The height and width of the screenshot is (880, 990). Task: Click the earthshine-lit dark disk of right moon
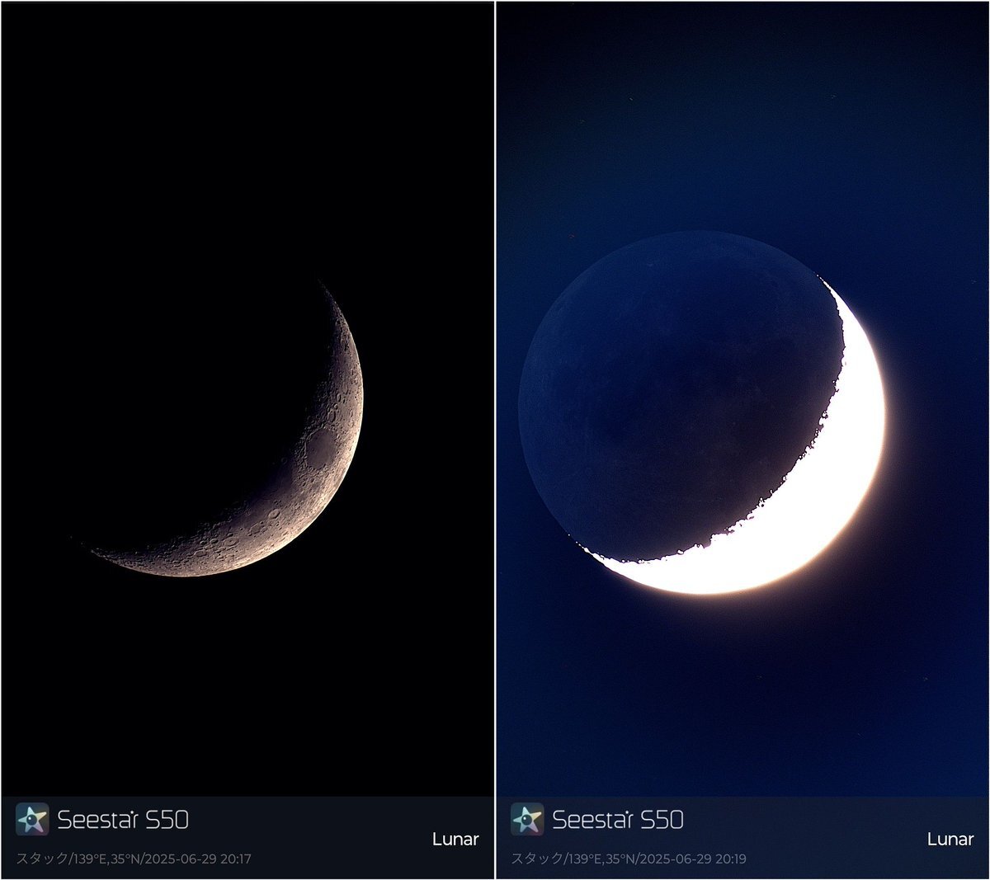pos(676,396)
